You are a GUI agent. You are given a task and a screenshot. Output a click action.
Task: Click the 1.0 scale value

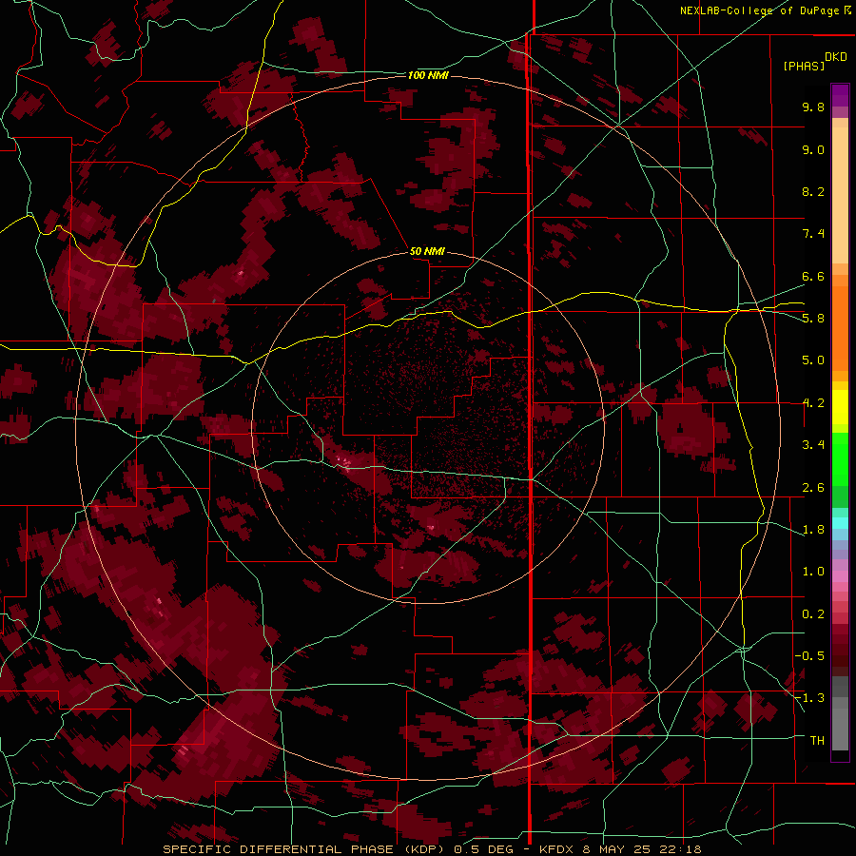click(x=813, y=572)
